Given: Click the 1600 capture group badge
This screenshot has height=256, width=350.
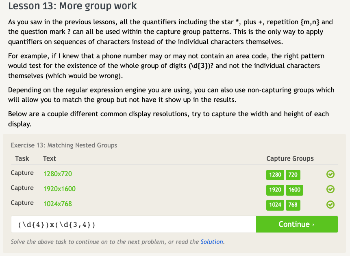Looking at the screenshot, I should click(x=294, y=190).
